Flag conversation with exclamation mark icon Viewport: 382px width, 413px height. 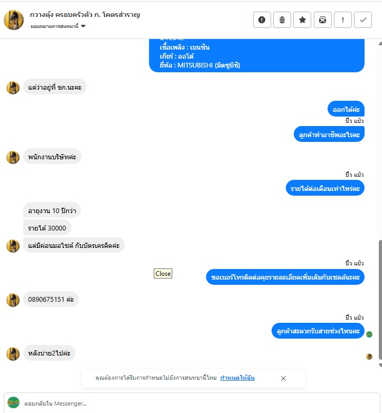(x=343, y=20)
